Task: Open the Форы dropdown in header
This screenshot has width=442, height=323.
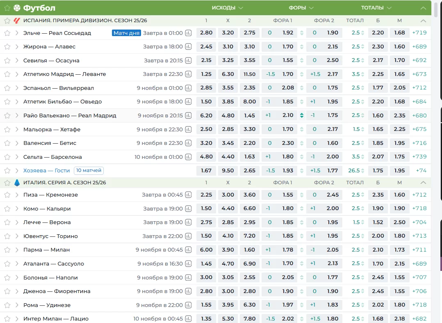Action: click(x=301, y=8)
